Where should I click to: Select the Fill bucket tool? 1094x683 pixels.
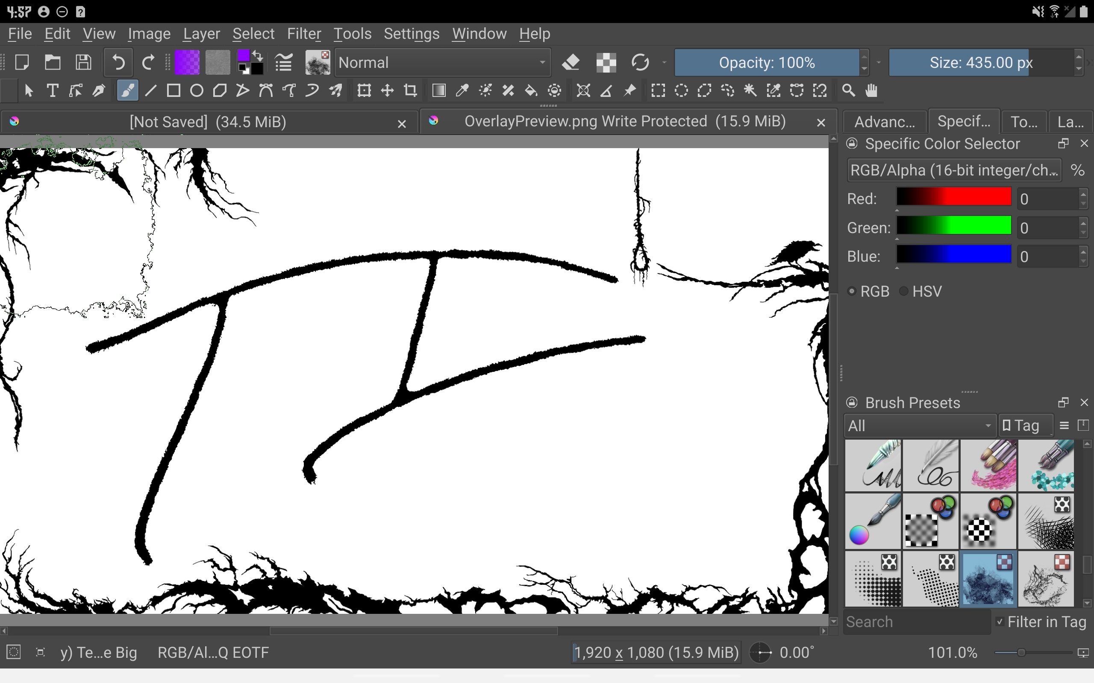pyautogui.click(x=531, y=91)
